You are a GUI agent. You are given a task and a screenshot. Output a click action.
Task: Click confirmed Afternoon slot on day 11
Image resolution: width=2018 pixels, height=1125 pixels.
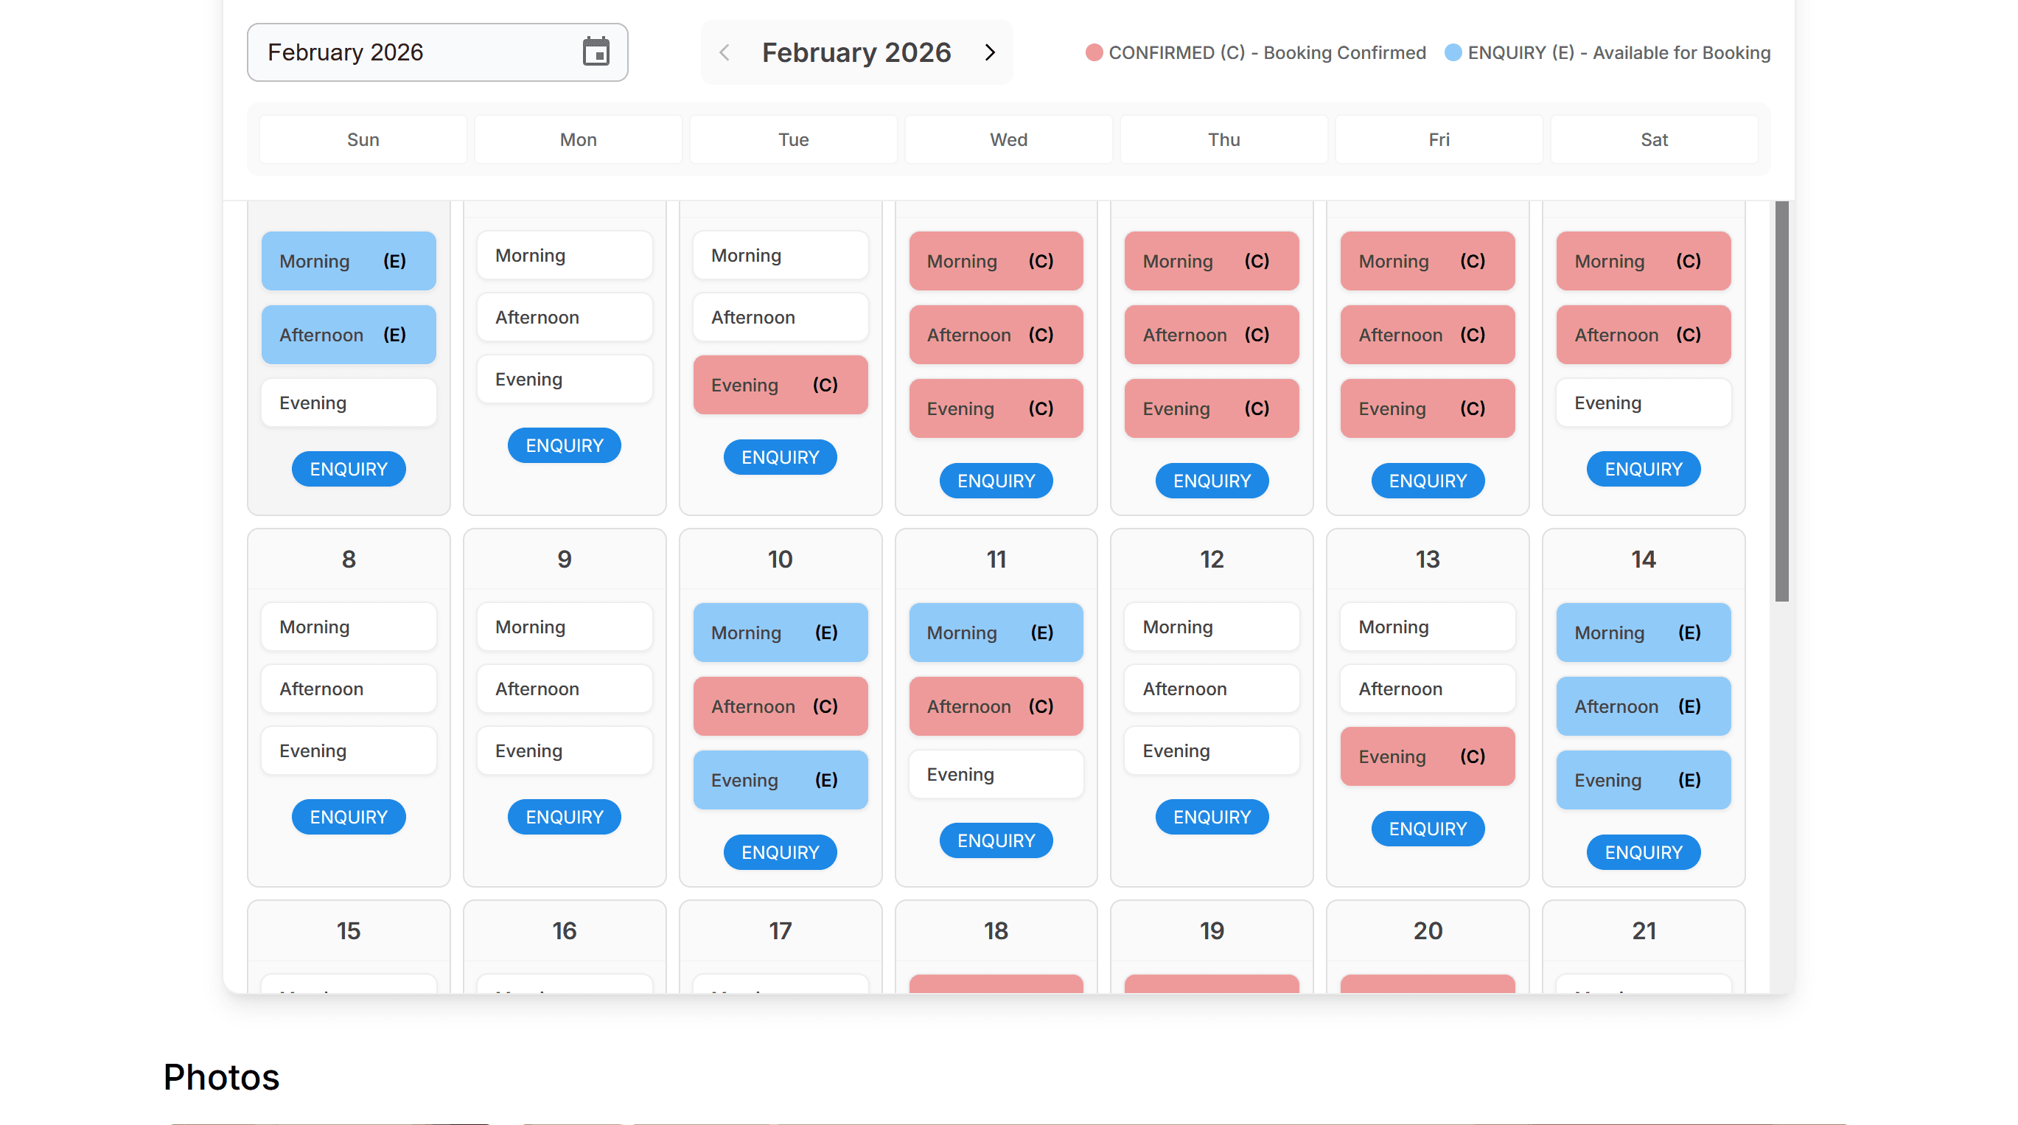pyautogui.click(x=996, y=706)
